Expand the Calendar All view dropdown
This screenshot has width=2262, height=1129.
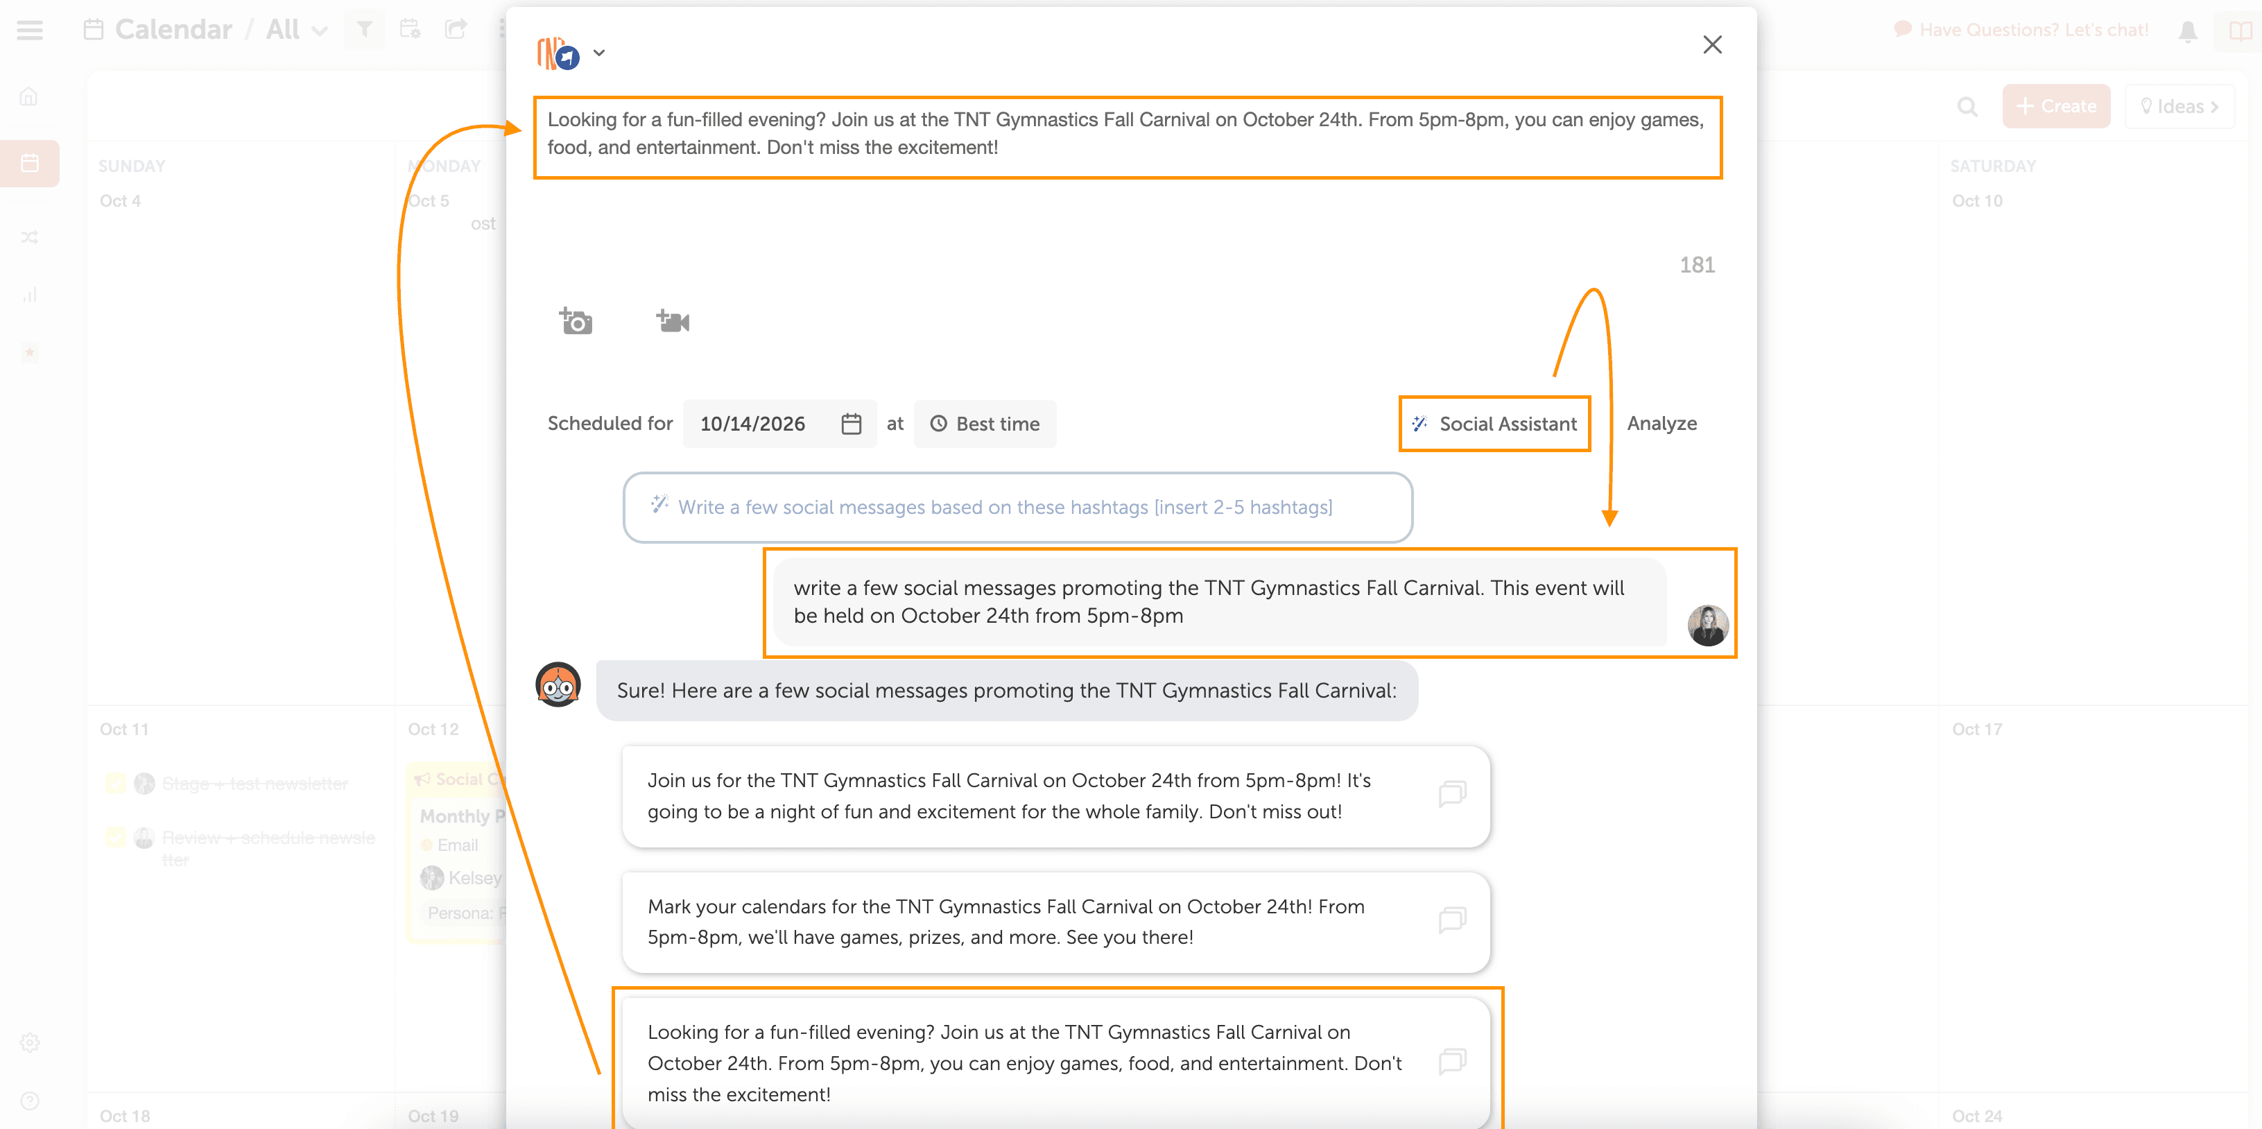[320, 32]
